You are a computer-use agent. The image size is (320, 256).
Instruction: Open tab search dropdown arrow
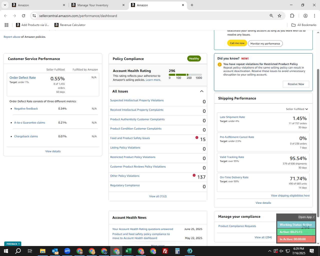[x=5, y=5]
